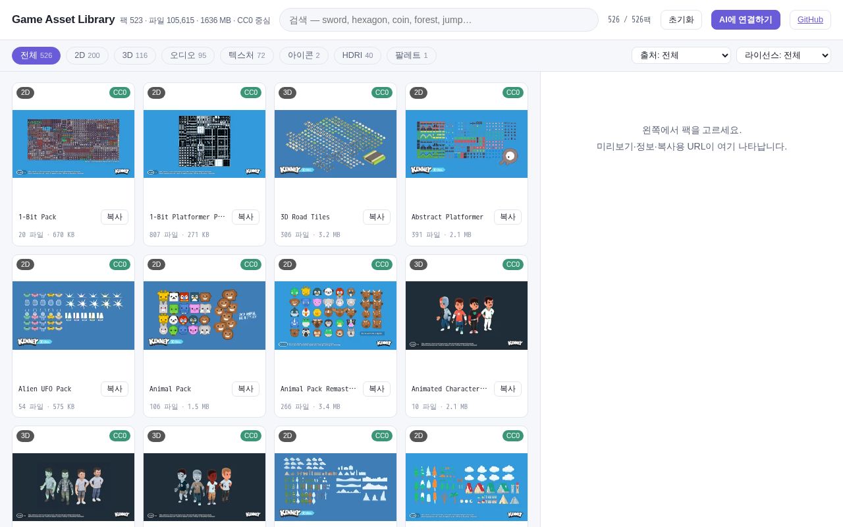Select the 전체 526 filter tab
This screenshot has width=843, height=527.
click(x=36, y=55)
